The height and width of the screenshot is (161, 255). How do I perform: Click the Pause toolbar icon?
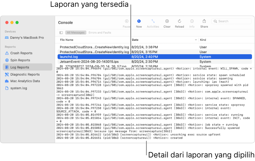[127, 21]
